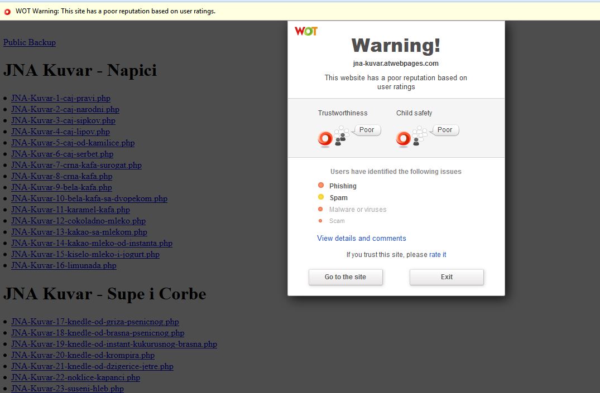Screen dimensions: 600x393
Task: Open JNA-Kuvar-8-crna-kafa.php link
Action: tap(61, 176)
